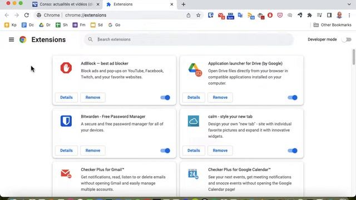Open the share page icon in address bar

(189, 15)
